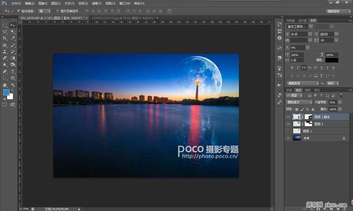Select the Elliptical Marquee tool
353x211 pixels.
tap(4, 26)
